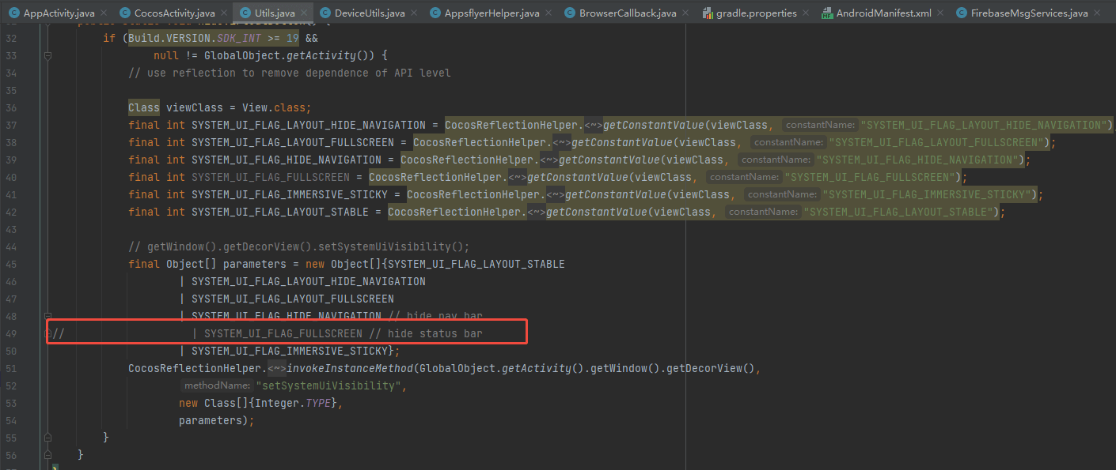Screen dimensions: 1116x470
Task: Click GlobalObject.getActivity() on line 33
Action: [291, 55]
